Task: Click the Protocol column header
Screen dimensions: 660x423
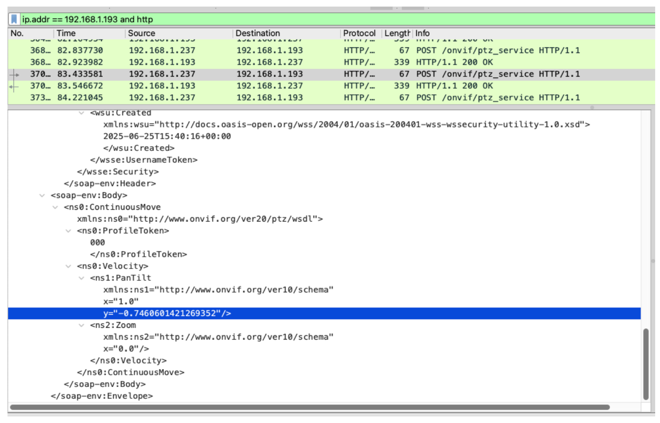Action: [x=359, y=33]
